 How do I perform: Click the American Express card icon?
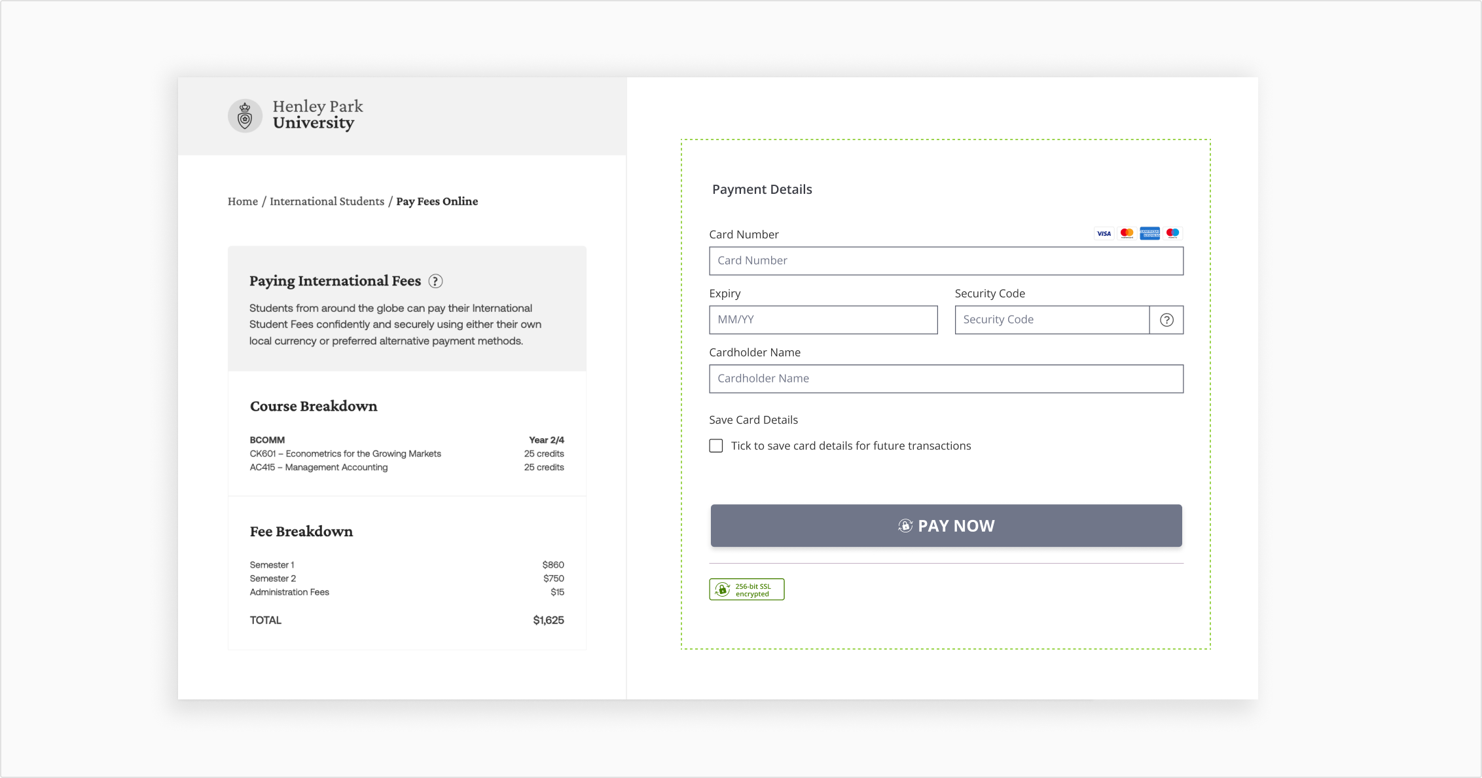[1149, 233]
